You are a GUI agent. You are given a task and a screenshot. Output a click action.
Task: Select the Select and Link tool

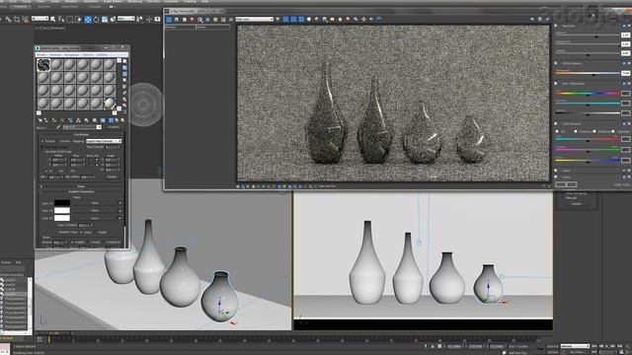[x=9, y=19]
